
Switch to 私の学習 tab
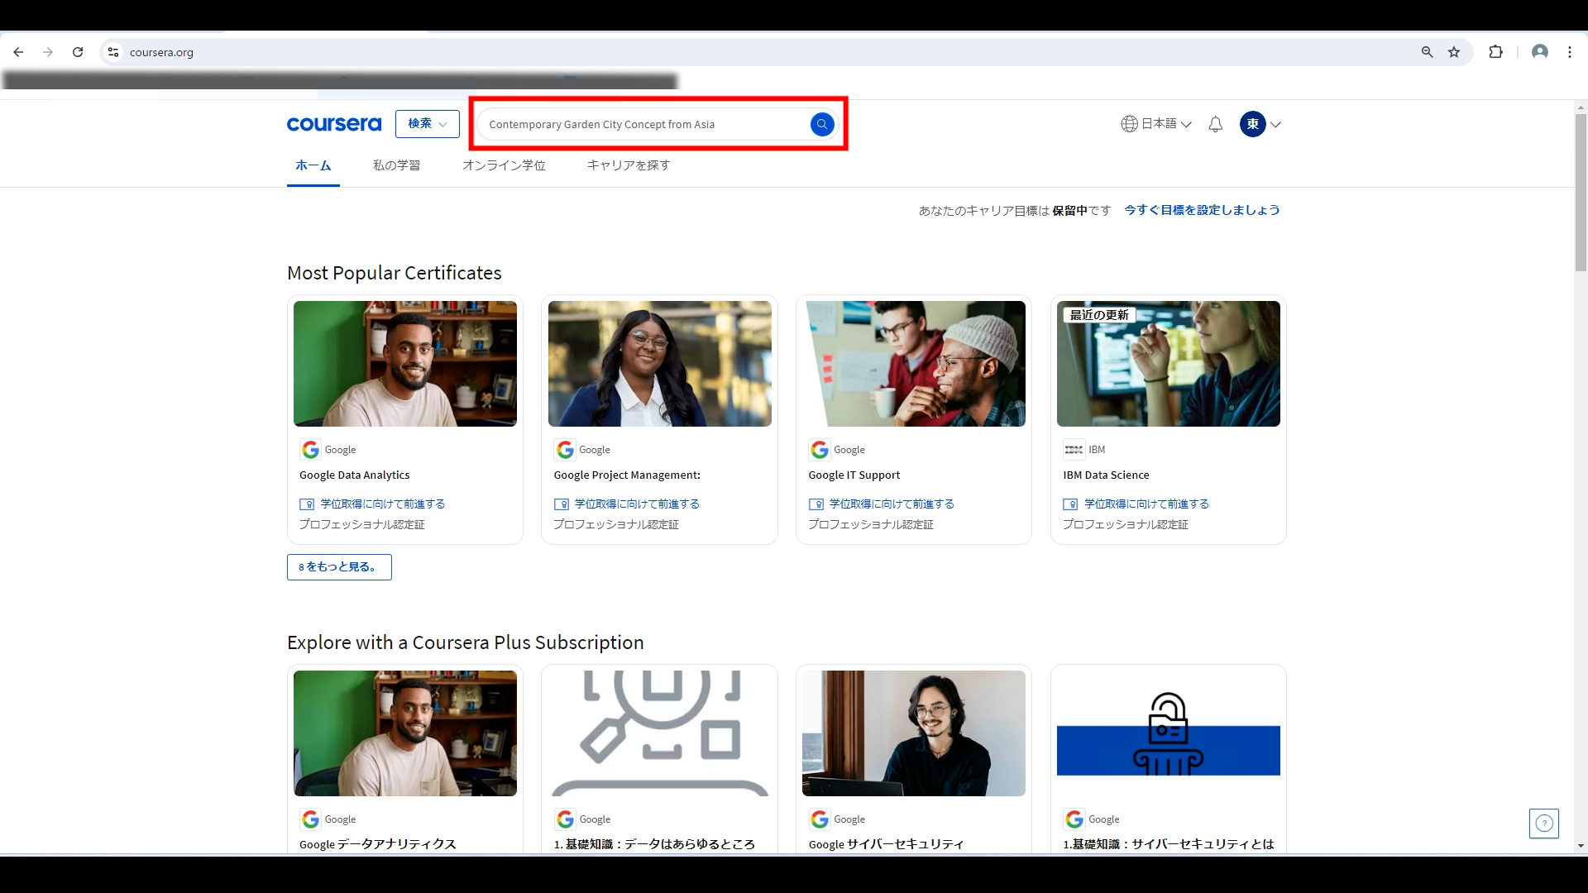pos(396,165)
